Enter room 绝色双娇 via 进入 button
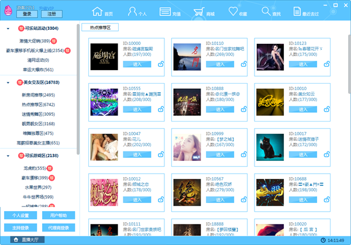This screenshot has width=351, height=245. pos(220,200)
